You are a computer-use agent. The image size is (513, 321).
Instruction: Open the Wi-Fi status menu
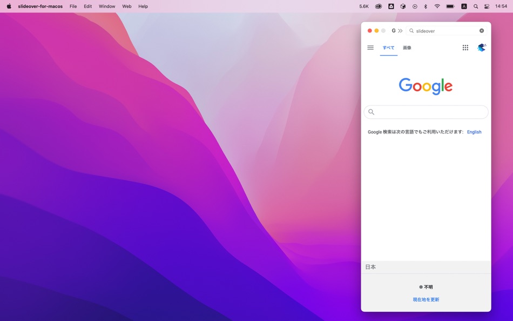(437, 6)
